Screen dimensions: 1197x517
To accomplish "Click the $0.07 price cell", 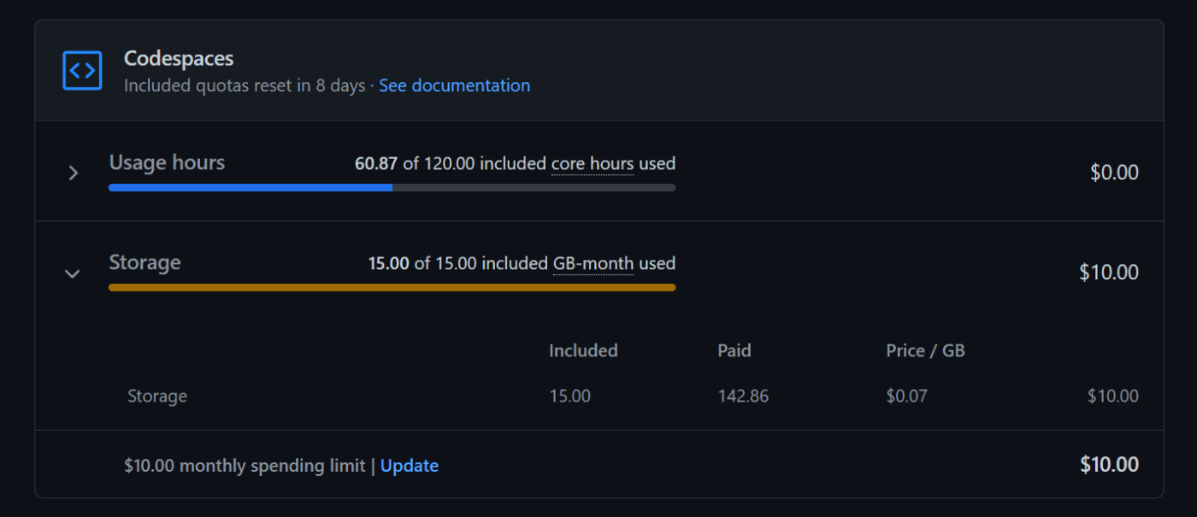I will click(906, 397).
